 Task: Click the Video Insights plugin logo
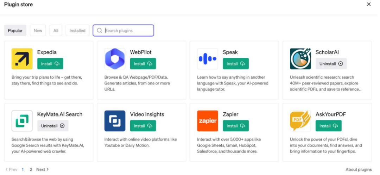pos(115,121)
